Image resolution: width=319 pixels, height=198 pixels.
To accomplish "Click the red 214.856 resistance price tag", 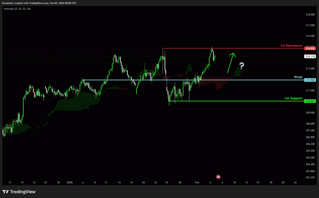I will coord(310,48).
